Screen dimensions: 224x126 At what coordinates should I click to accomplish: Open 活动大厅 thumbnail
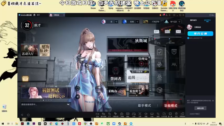29,50
